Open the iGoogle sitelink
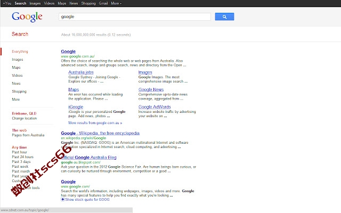Image resolution: width=341 pixels, height=213 pixels. click(x=76, y=107)
